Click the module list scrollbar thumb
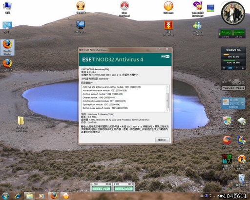The image size is (250, 200). click(x=167, y=100)
